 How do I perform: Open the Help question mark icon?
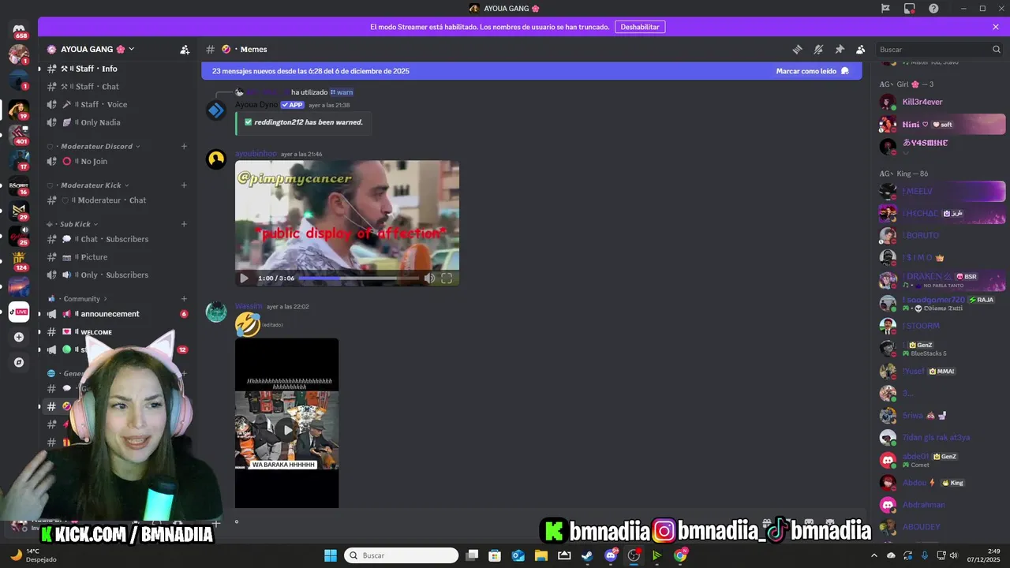click(933, 8)
